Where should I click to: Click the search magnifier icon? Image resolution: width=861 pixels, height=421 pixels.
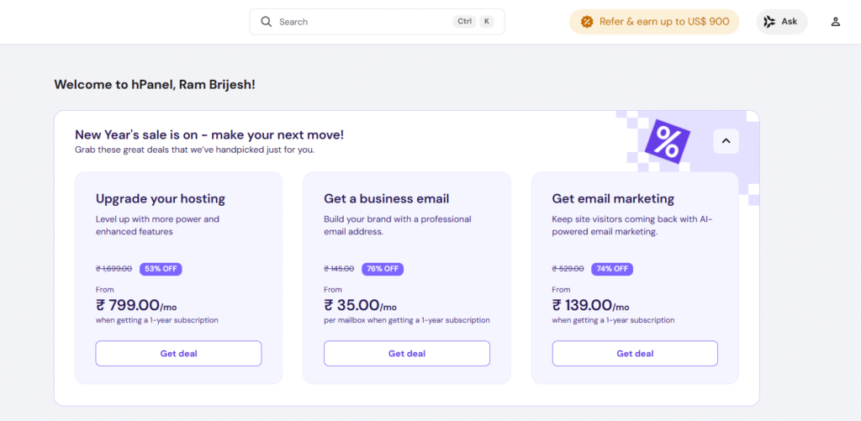(267, 22)
